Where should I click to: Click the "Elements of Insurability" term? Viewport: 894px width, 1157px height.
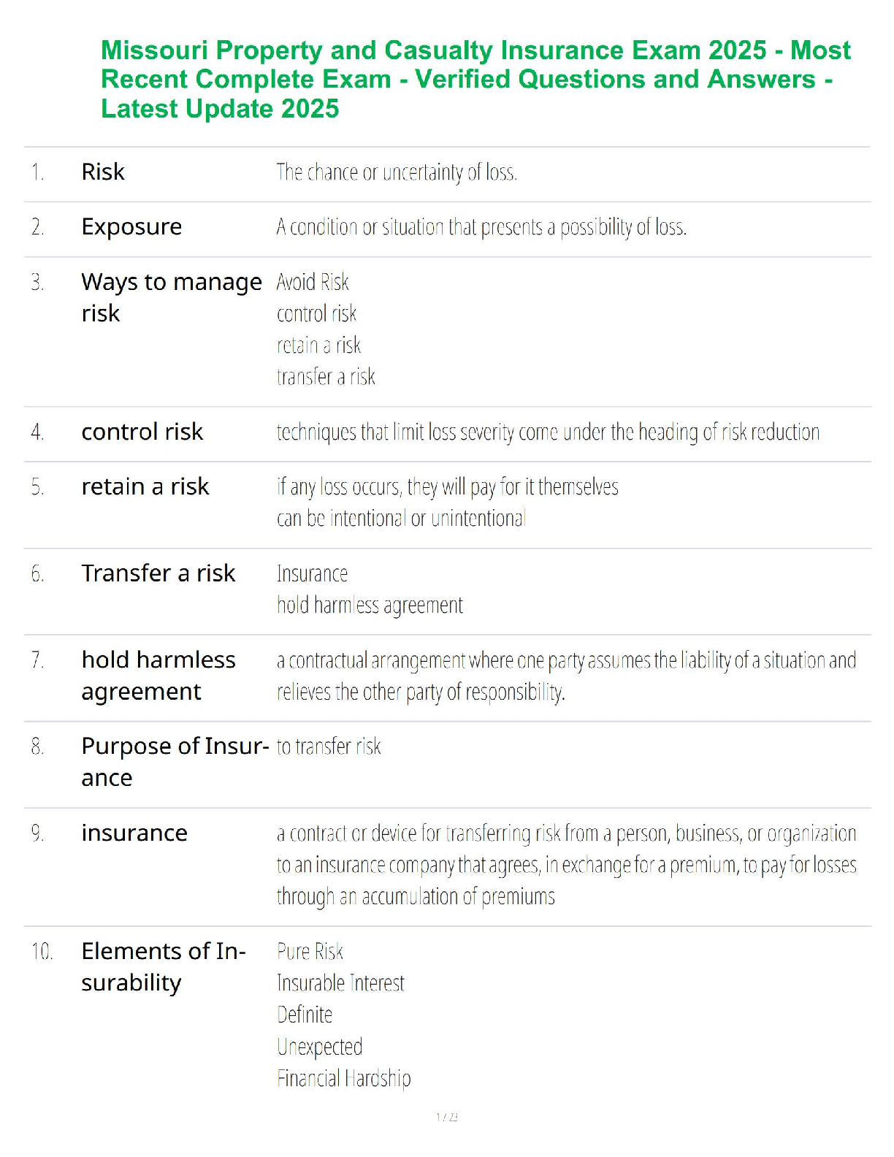click(x=164, y=966)
